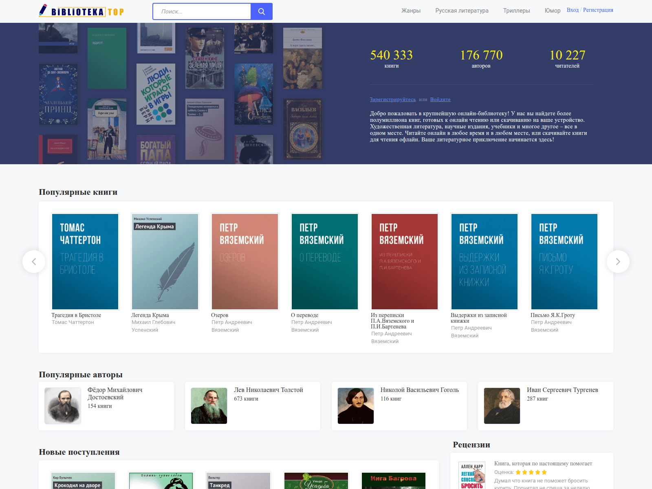The width and height of the screenshot is (652, 489).
Task: Click the Популярные книги heading
Action: click(x=78, y=192)
